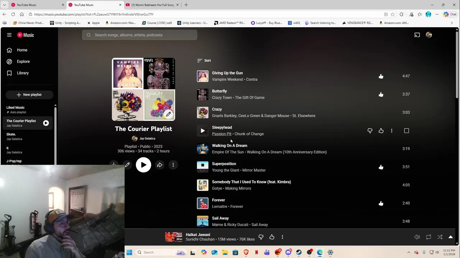Show hidden system tray icons
The width and height of the screenshot is (460, 258).
[x=409, y=252]
